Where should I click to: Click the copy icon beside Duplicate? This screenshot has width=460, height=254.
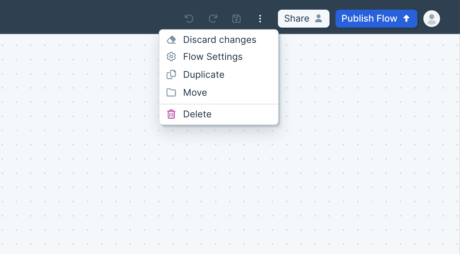(x=171, y=75)
